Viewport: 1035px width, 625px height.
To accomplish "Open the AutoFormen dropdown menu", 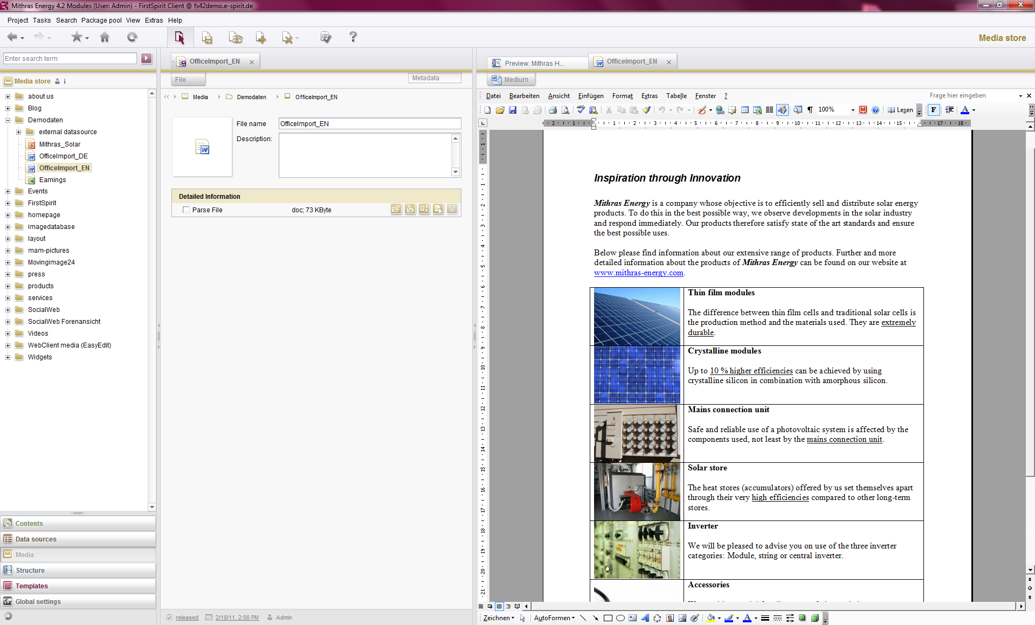I will coord(554,618).
